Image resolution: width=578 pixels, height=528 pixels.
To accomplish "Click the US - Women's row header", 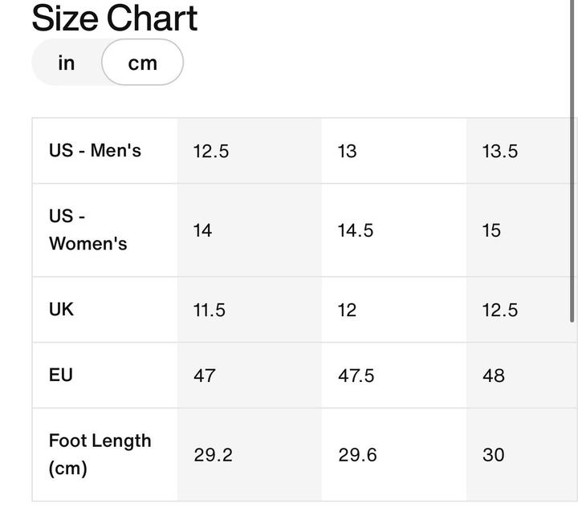I will (x=88, y=230).
